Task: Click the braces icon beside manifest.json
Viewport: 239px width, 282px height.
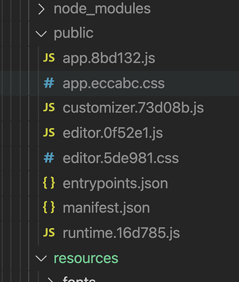Action: coord(49,208)
